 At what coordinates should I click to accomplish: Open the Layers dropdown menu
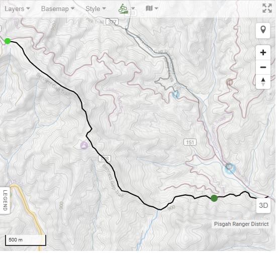tap(17, 9)
